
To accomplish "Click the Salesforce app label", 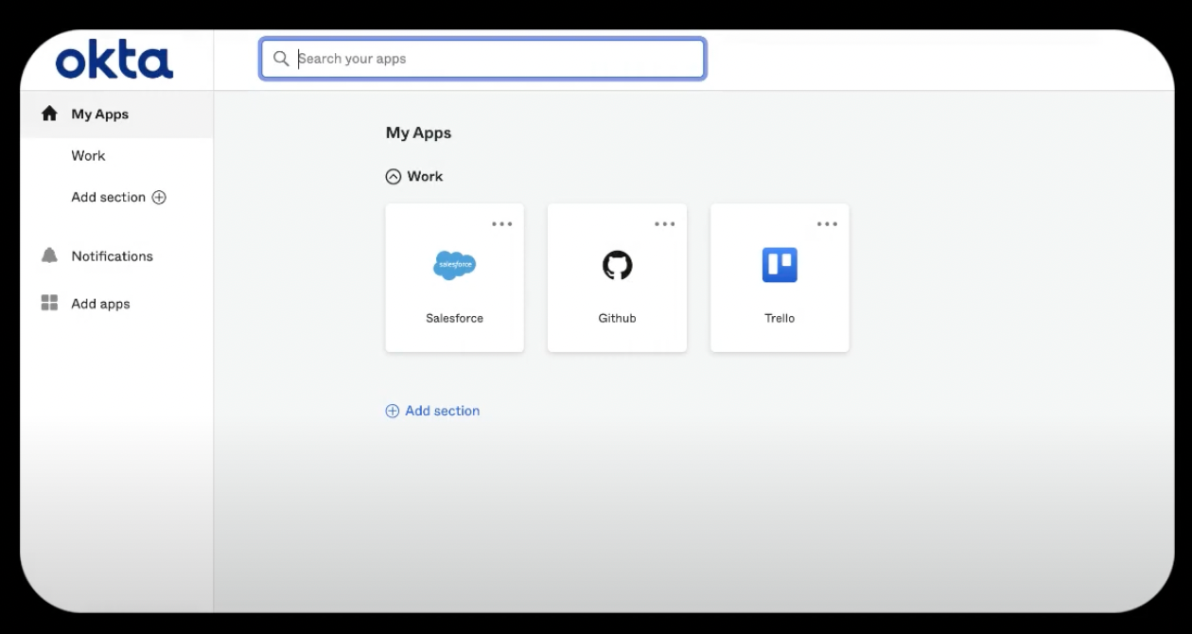I will coord(454,319).
